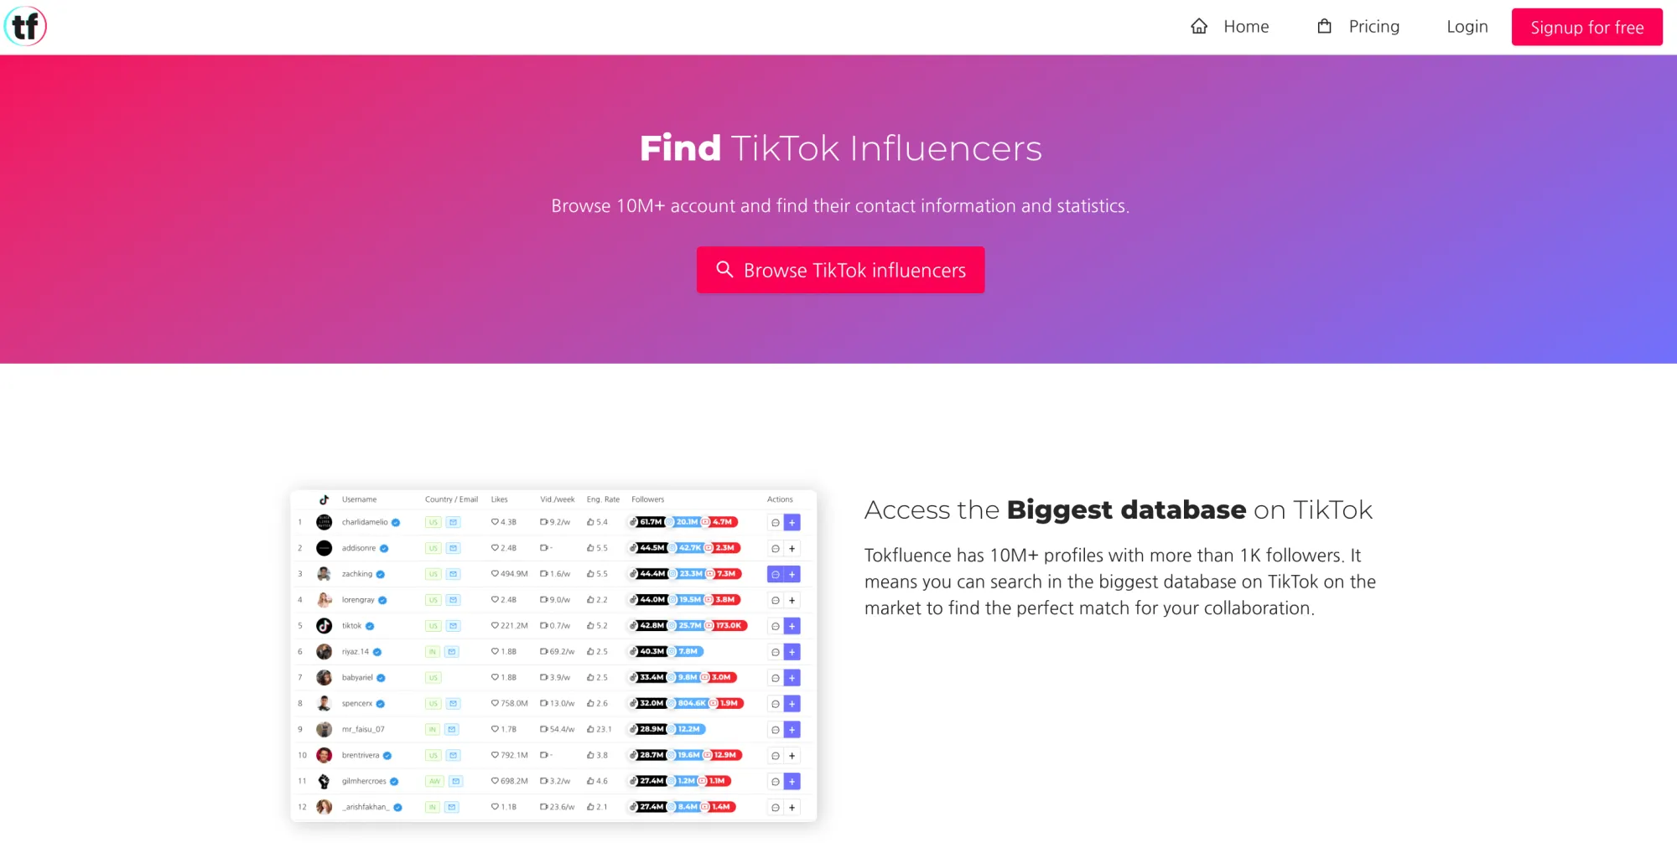1677x843 pixels.
Task: Open the Home menu item
Action: 1246,27
